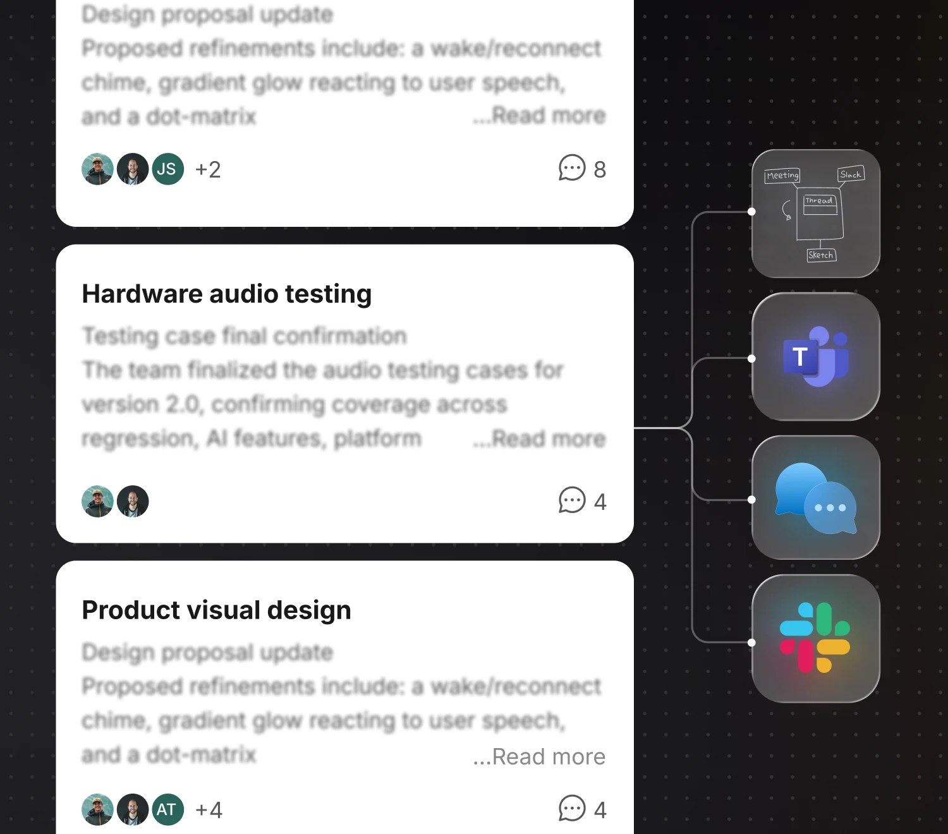Open the Hardware audio testing title
The height and width of the screenshot is (834, 948).
tap(227, 294)
